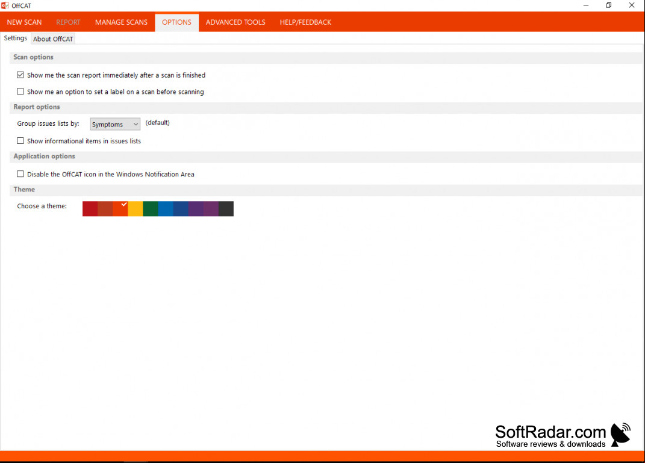645x463 pixels.
Task: Click the OffCAT app icon in title bar
Action: pyautogui.click(x=5, y=5)
